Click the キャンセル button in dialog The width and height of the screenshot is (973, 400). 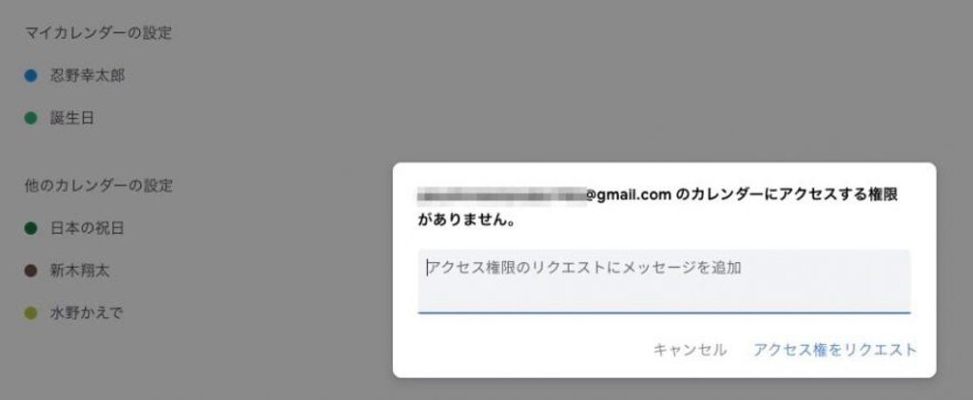[x=690, y=350]
